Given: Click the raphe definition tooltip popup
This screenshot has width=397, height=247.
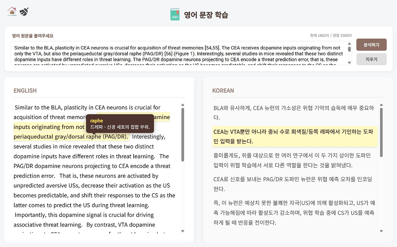Looking at the screenshot, I should coord(120,124).
